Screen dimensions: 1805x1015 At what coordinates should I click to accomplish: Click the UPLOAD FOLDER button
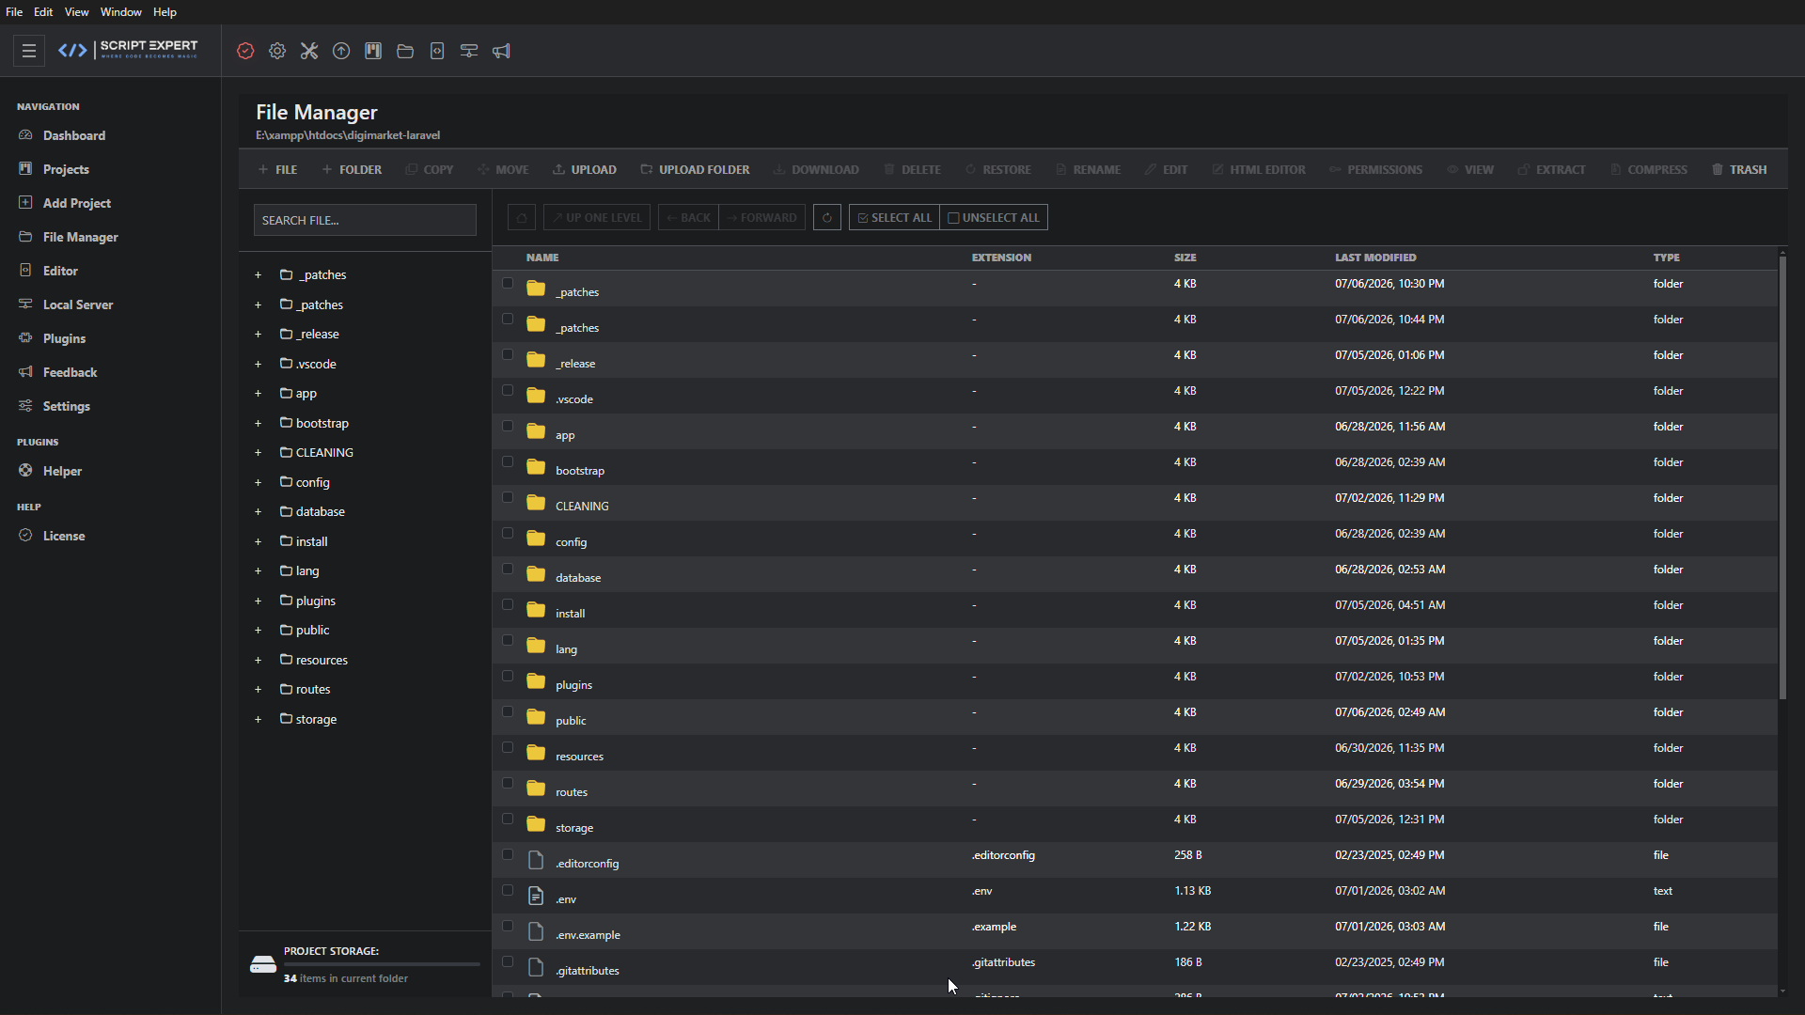(695, 169)
